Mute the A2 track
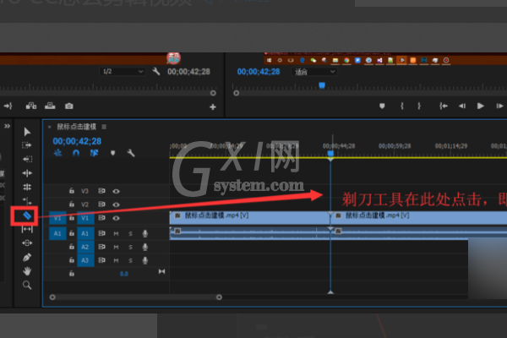Screen dimensions: 507x338 pos(116,247)
